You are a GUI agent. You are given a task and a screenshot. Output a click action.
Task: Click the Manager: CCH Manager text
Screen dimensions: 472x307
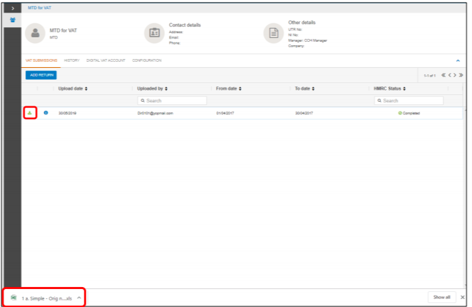[x=308, y=41]
